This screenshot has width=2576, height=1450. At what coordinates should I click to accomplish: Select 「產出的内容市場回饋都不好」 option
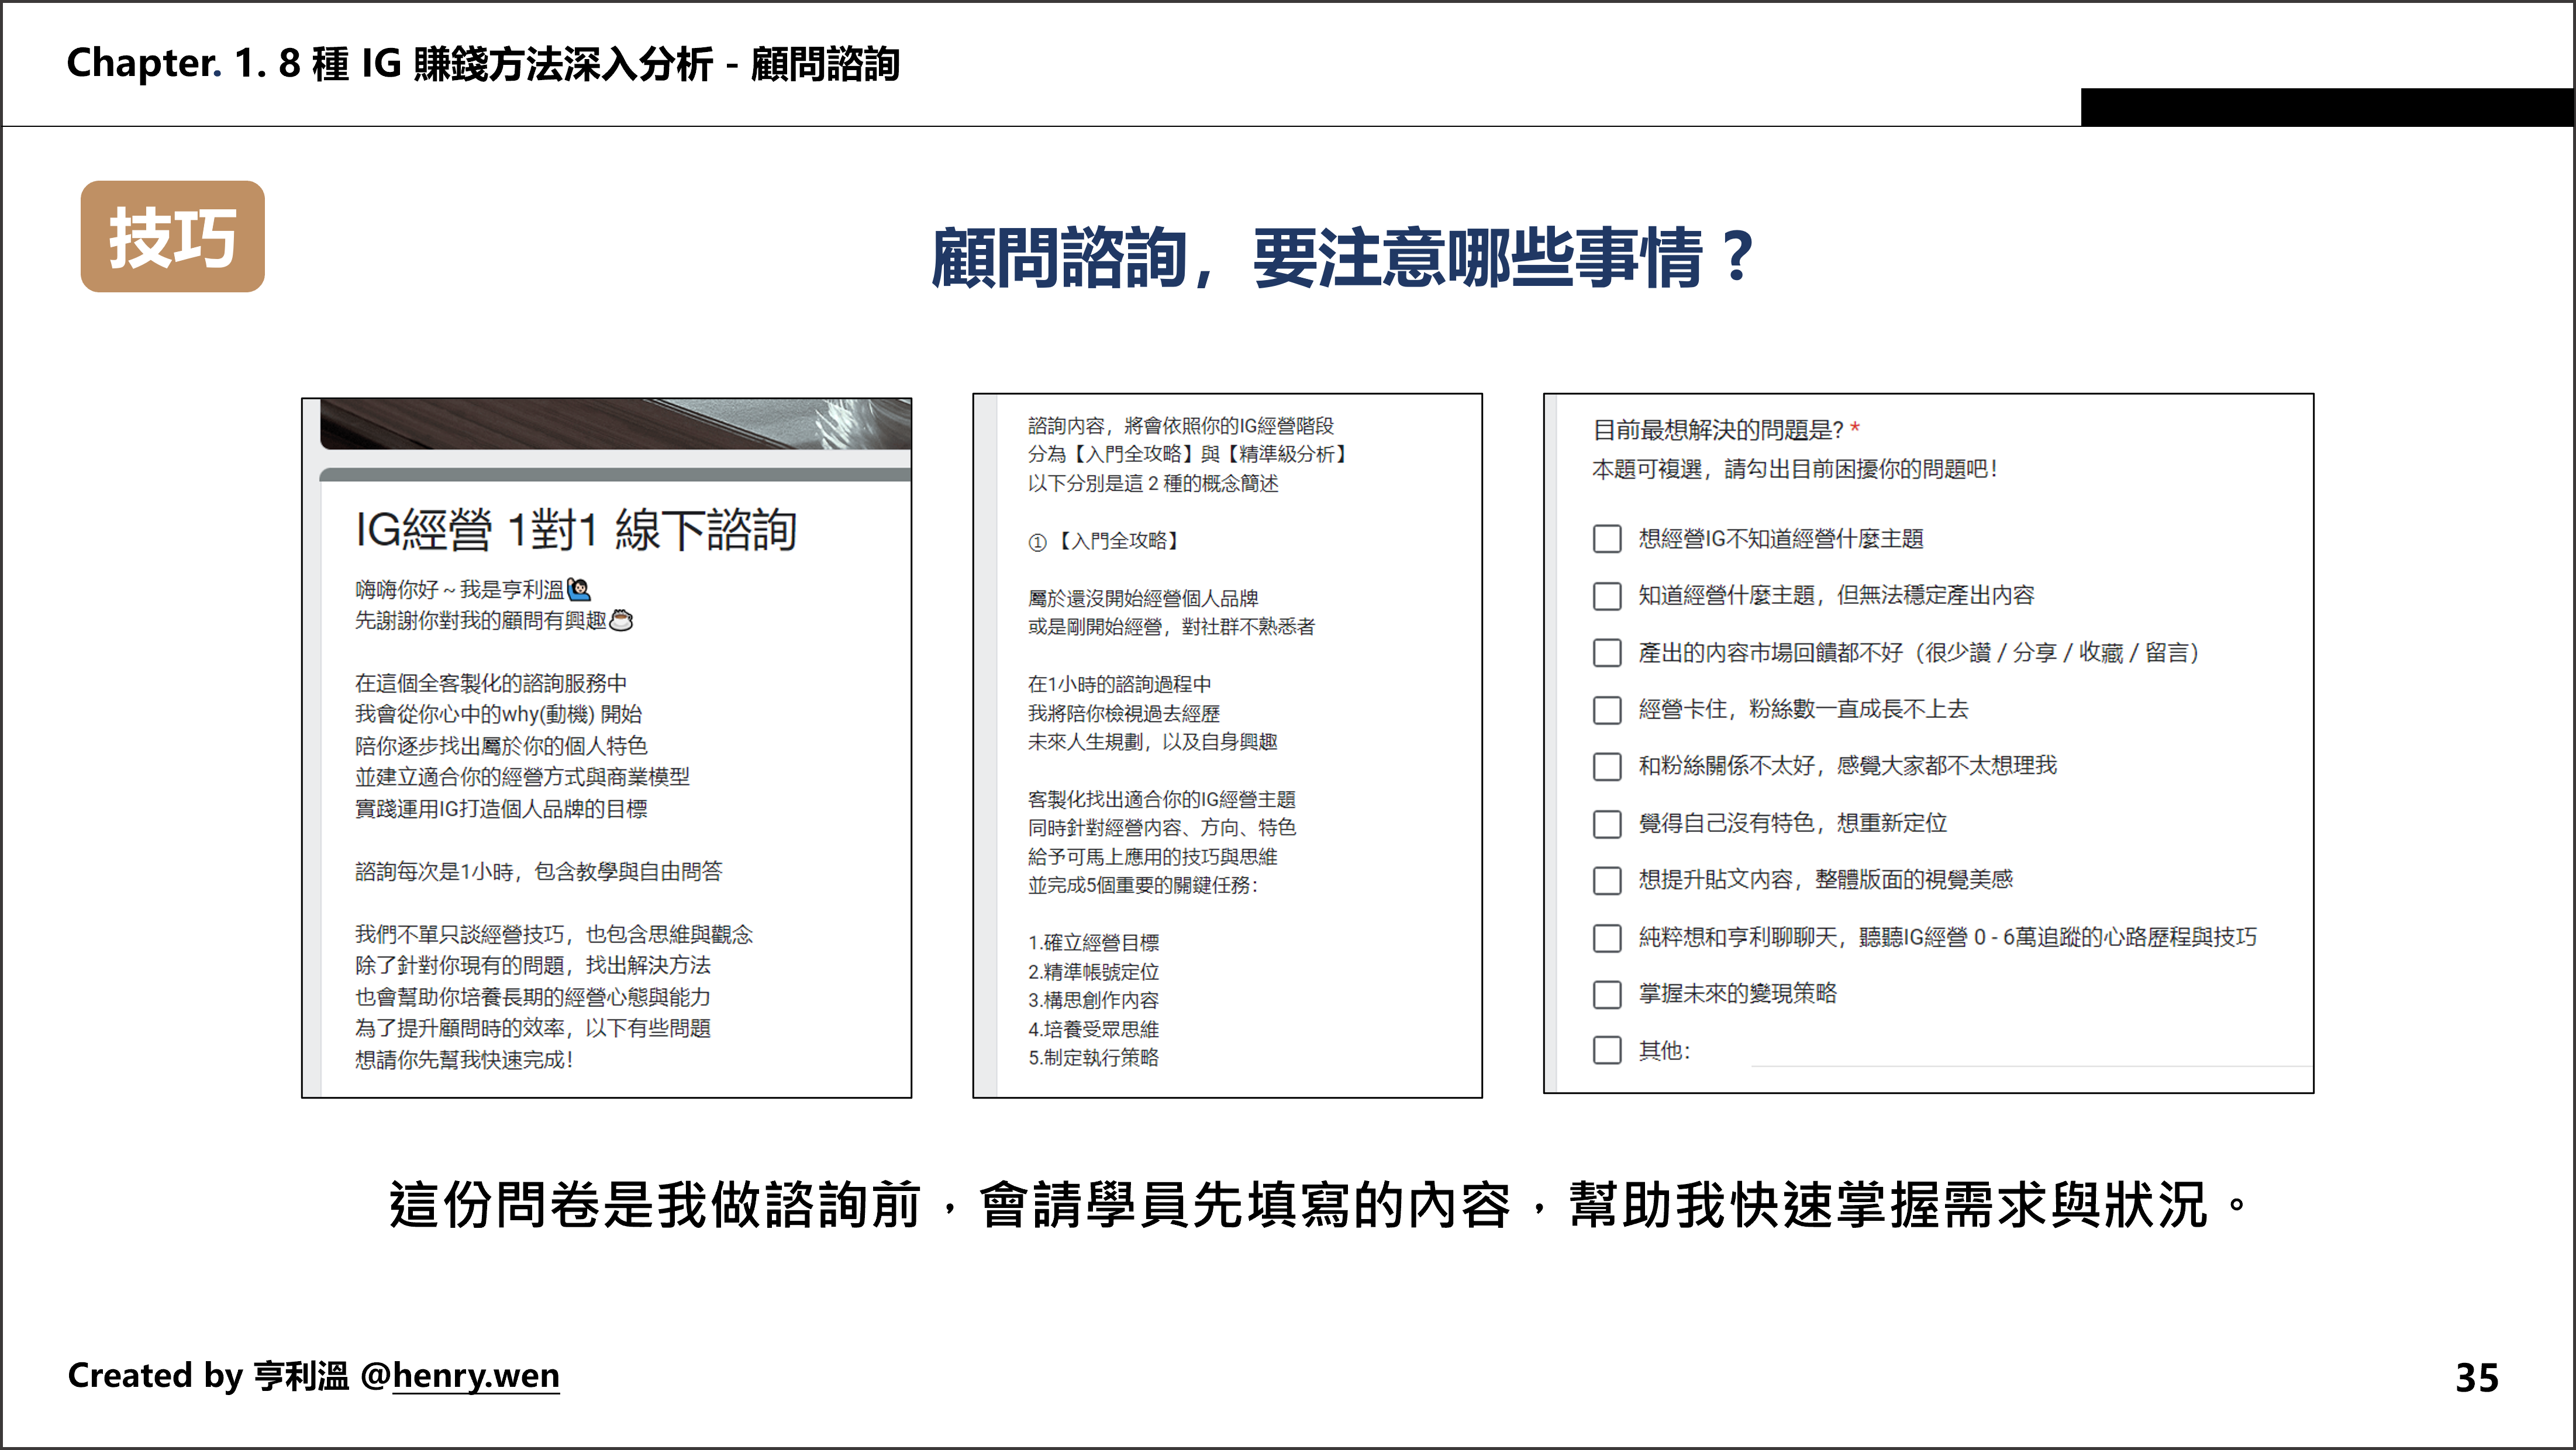click(1608, 652)
